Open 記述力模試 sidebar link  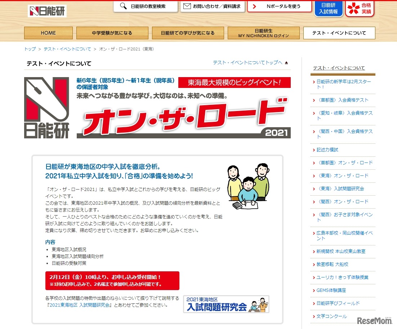pyautogui.click(x=327, y=150)
